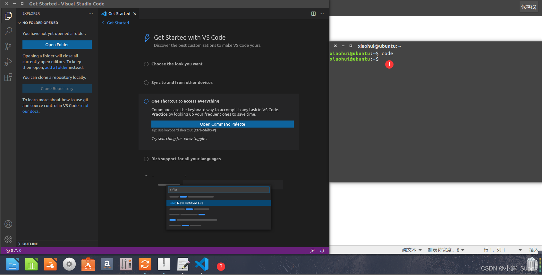Open the 行 1, 列 1 position dropdown
Screen dimensions: 542x275
tap(502, 250)
